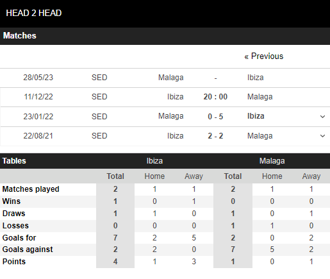Select bold Ibiza winner on 23/01/22
Image resolution: width=330 pixels, height=279 pixels.
256,116
